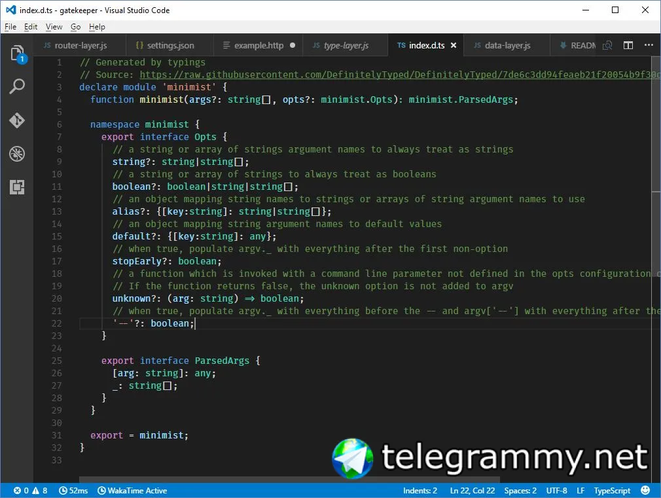The image size is (661, 498).
Task: Minimize the Visual Studio Code window
Action: tap(586, 10)
